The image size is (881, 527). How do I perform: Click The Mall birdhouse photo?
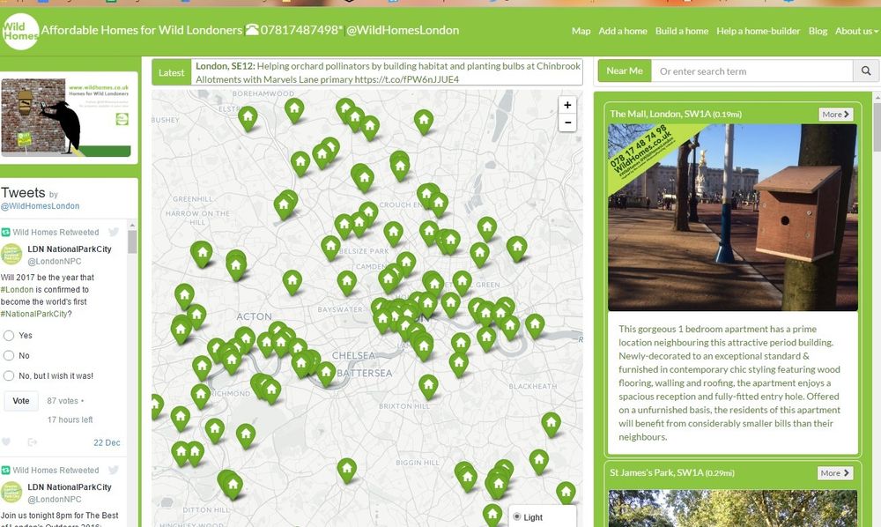pyautogui.click(x=733, y=218)
